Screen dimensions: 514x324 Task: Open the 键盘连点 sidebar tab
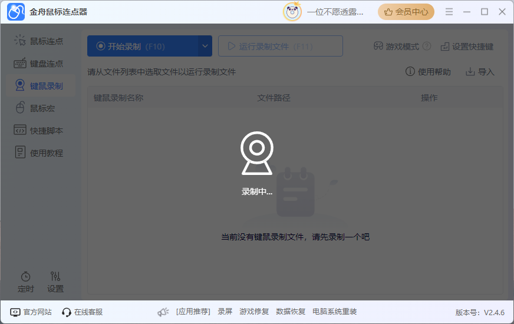click(x=39, y=64)
